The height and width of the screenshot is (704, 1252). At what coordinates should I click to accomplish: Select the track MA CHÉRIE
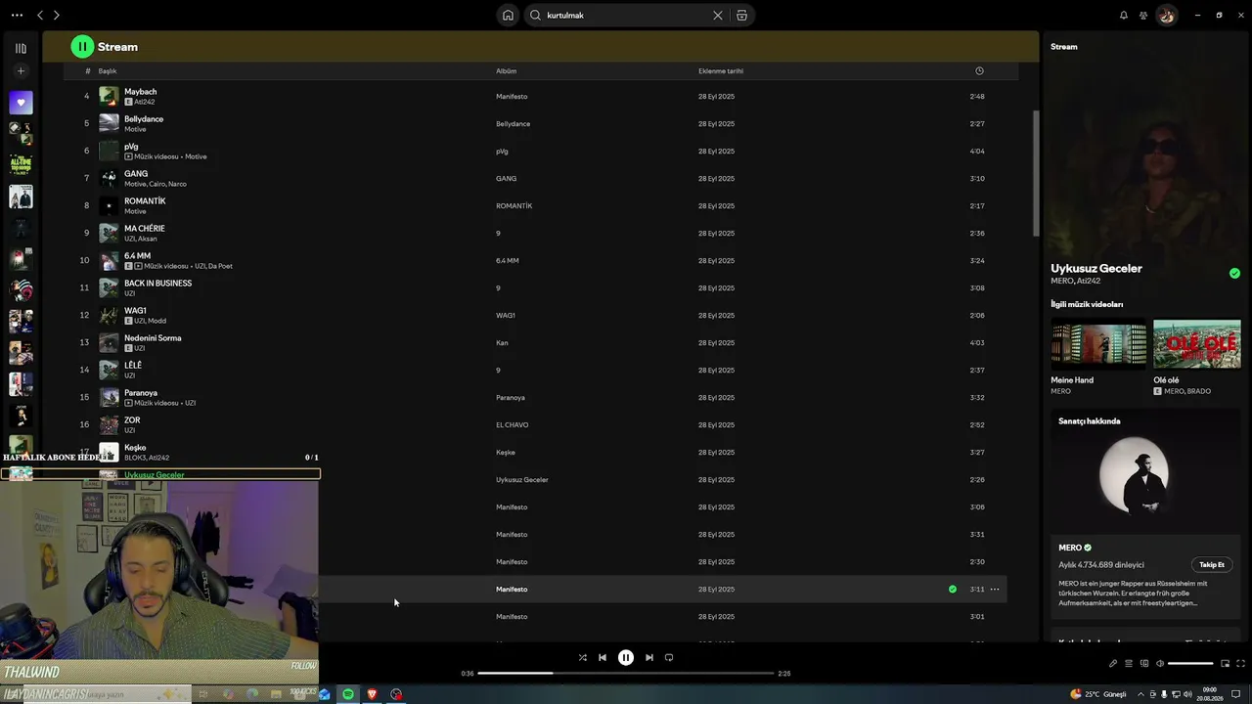(x=145, y=229)
